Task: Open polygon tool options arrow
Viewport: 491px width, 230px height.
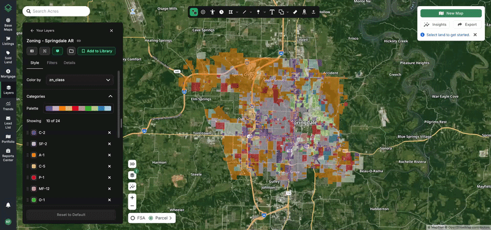Action: (x=237, y=12)
